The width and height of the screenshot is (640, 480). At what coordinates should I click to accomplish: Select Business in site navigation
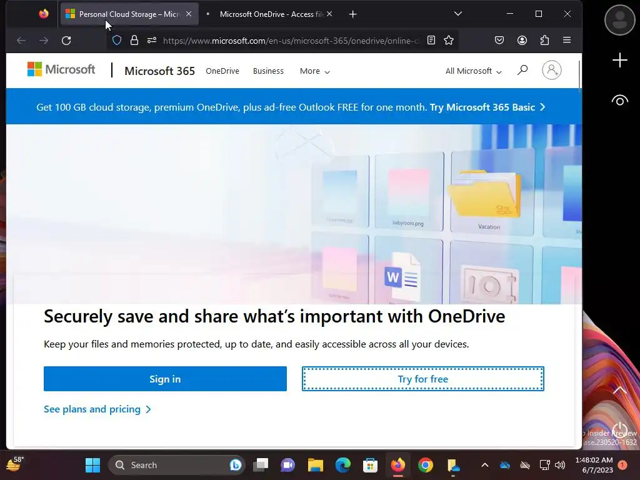tap(268, 71)
